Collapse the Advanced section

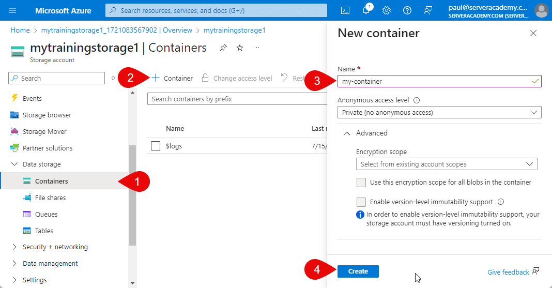347,133
